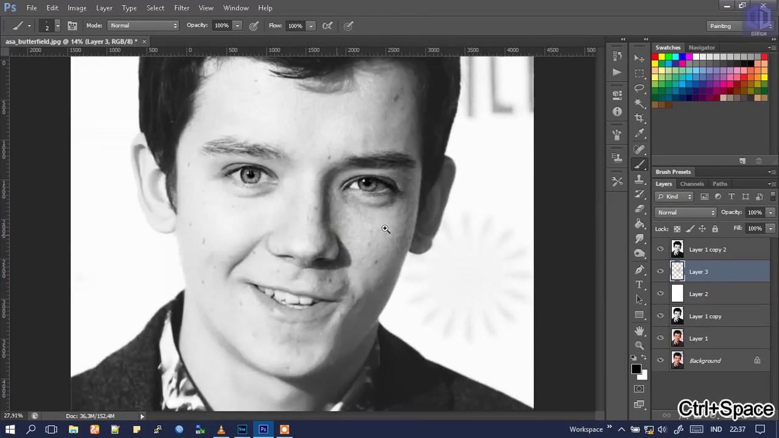
Task: Select the Pen tool
Action: [639, 269]
